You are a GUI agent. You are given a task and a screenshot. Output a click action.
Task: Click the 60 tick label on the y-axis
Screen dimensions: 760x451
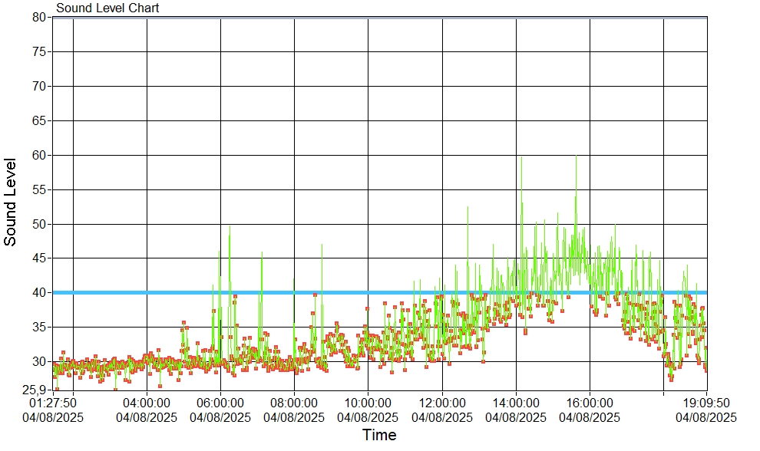[40, 155]
